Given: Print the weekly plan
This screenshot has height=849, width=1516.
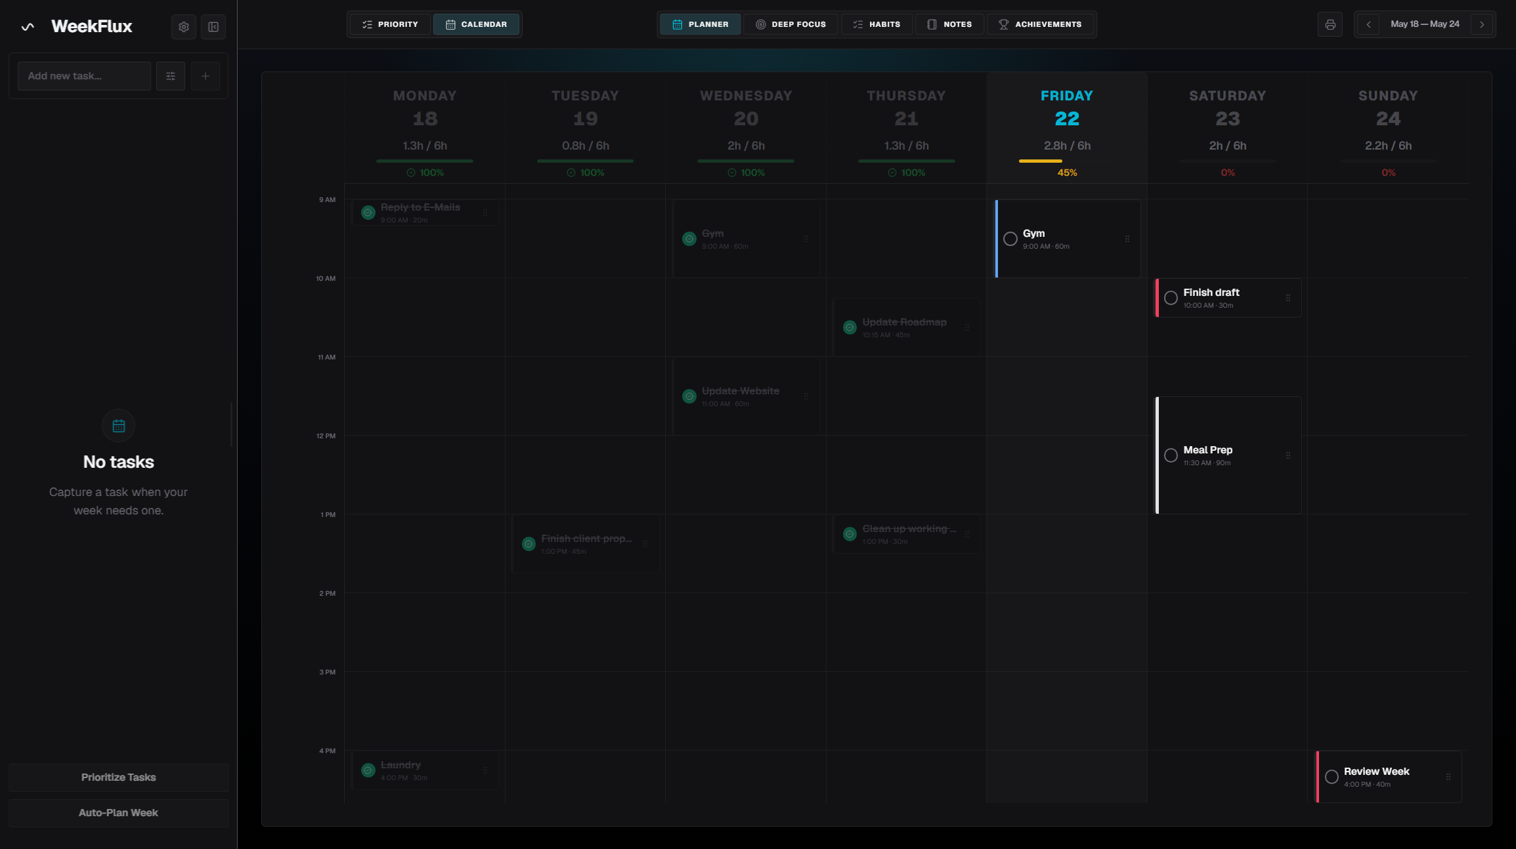Looking at the screenshot, I should pos(1330,25).
